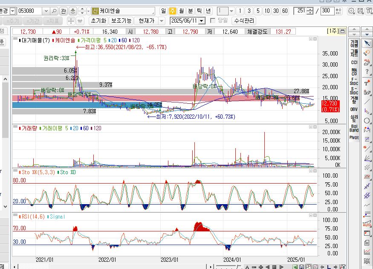The width and height of the screenshot is (373, 269).
Task: Select the trend line drawing tool
Action: click(367, 102)
